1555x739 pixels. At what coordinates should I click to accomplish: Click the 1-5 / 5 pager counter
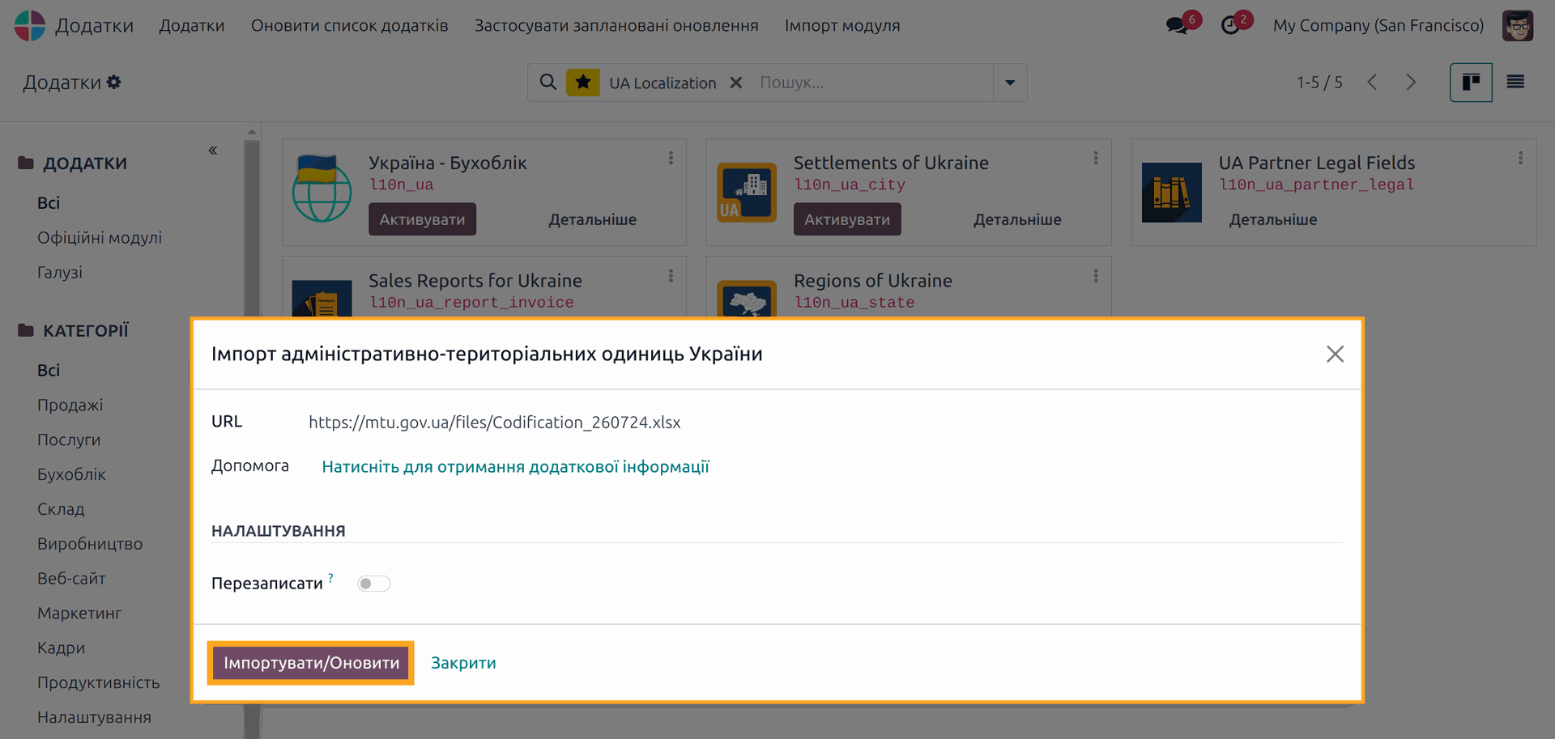[1319, 82]
